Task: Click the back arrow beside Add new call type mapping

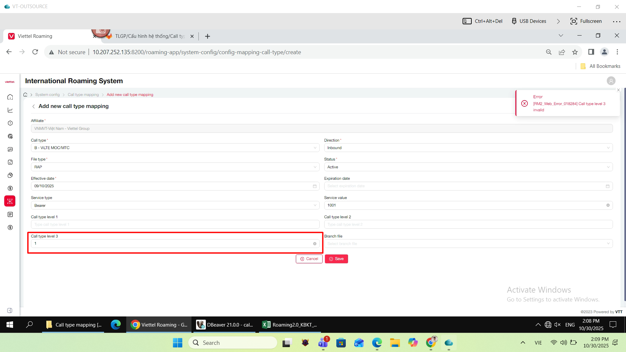Action: coord(34,106)
